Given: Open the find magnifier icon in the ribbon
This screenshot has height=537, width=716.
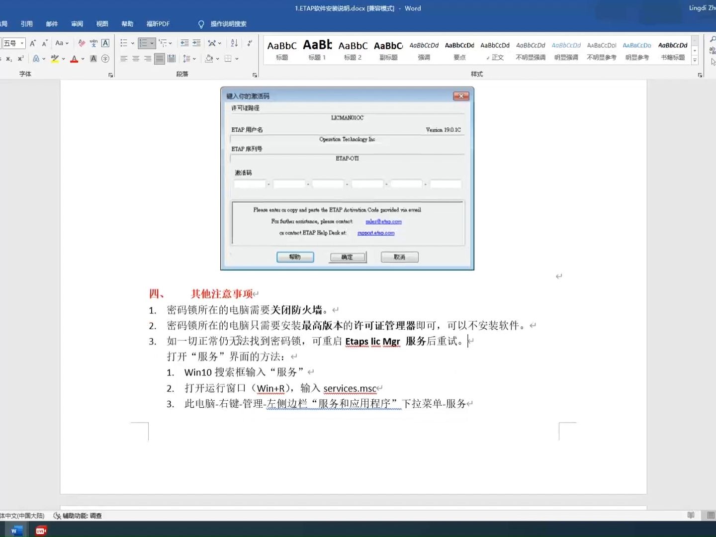Looking at the screenshot, I should 713,39.
